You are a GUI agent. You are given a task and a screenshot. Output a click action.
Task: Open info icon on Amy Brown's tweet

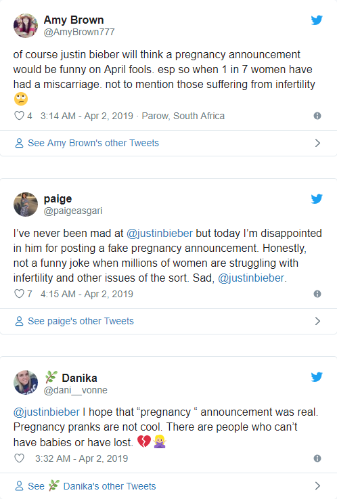[317, 116]
